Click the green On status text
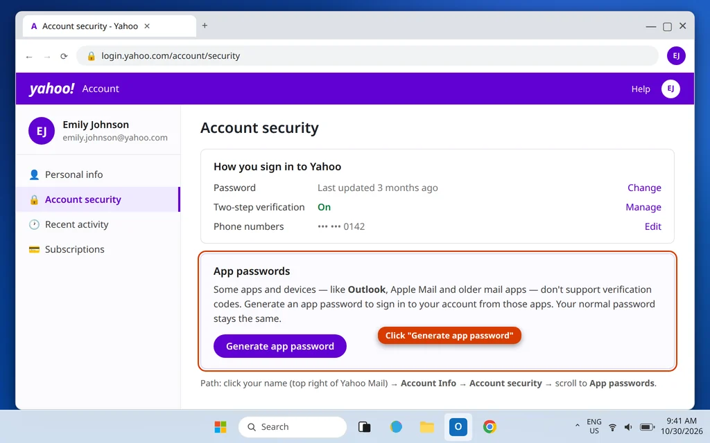 point(324,207)
